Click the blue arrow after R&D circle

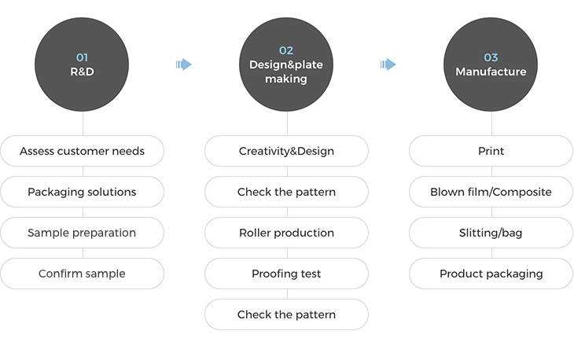183,64
